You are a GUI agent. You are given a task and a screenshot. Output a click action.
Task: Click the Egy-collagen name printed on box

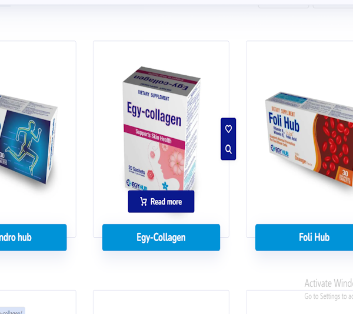point(154,114)
